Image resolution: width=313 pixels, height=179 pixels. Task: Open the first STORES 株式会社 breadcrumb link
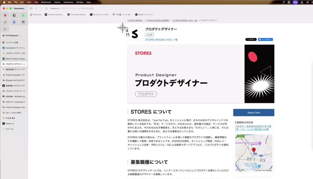135,20
